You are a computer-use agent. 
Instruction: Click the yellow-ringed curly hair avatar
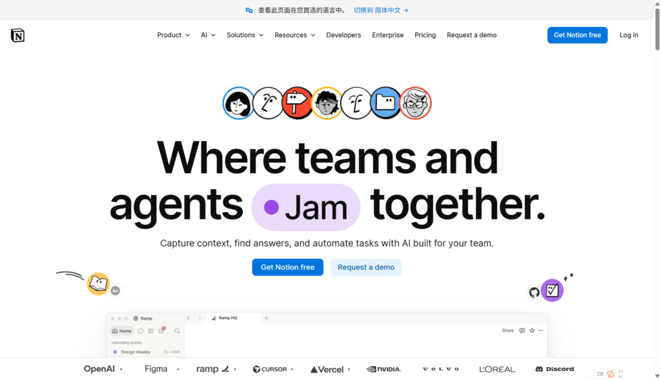tap(327, 103)
